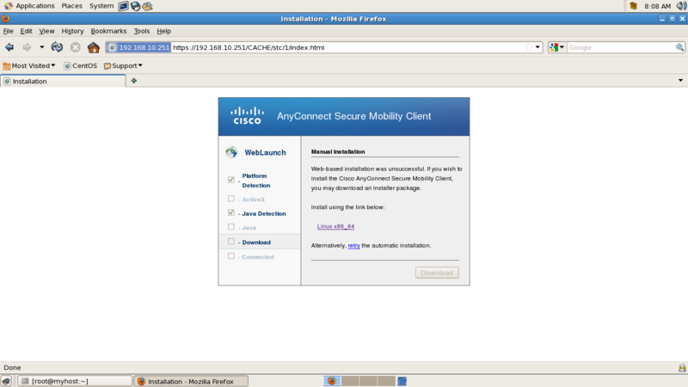Select the Installation tab
Image resolution: width=688 pixels, height=387 pixels.
[63, 81]
